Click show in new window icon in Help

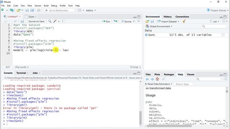tap(164, 79)
